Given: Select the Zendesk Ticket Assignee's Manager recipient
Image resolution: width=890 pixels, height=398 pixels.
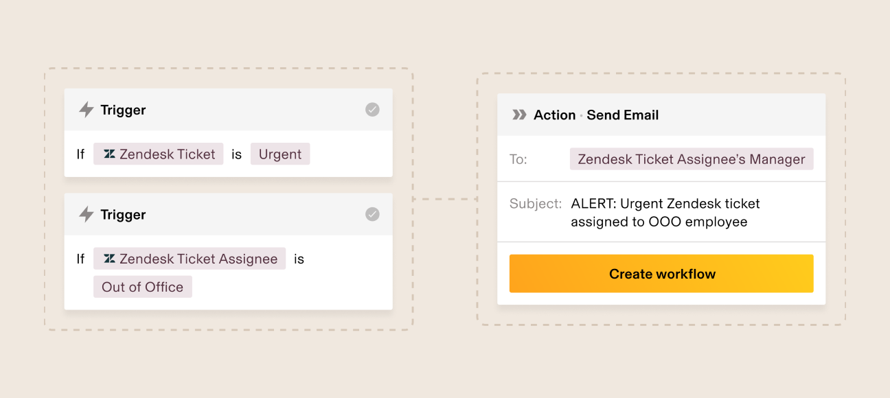Looking at the screenshot, I should [692, 159].
